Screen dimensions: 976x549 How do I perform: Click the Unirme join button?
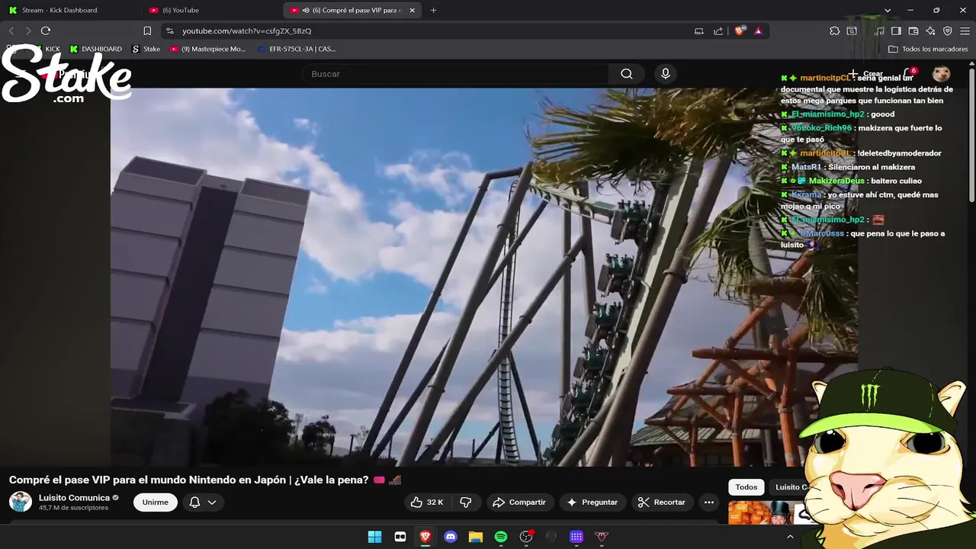coord(156,502)
